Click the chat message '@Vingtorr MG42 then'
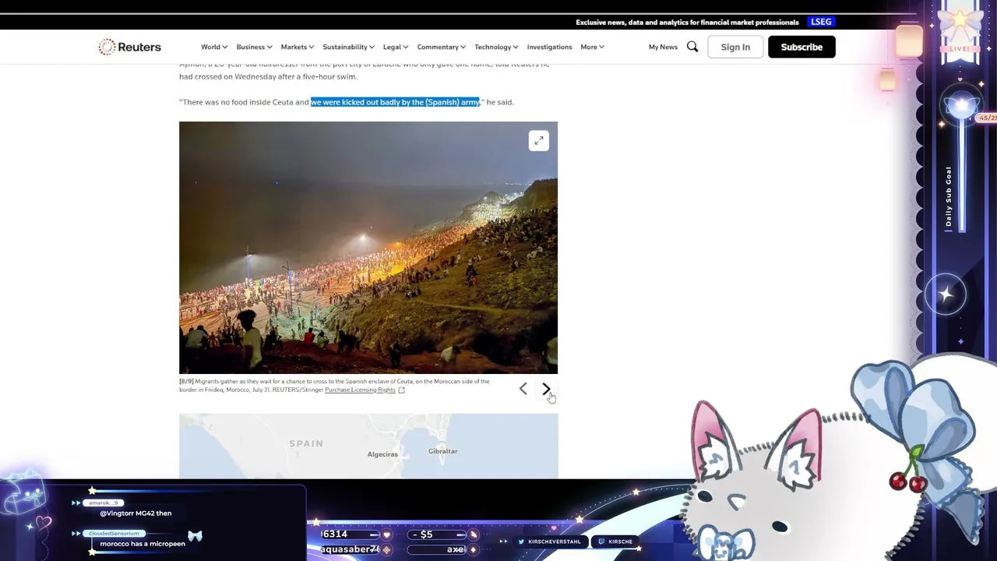The width and height of the screenshot is (997, 561). click(x=136, y=513)
